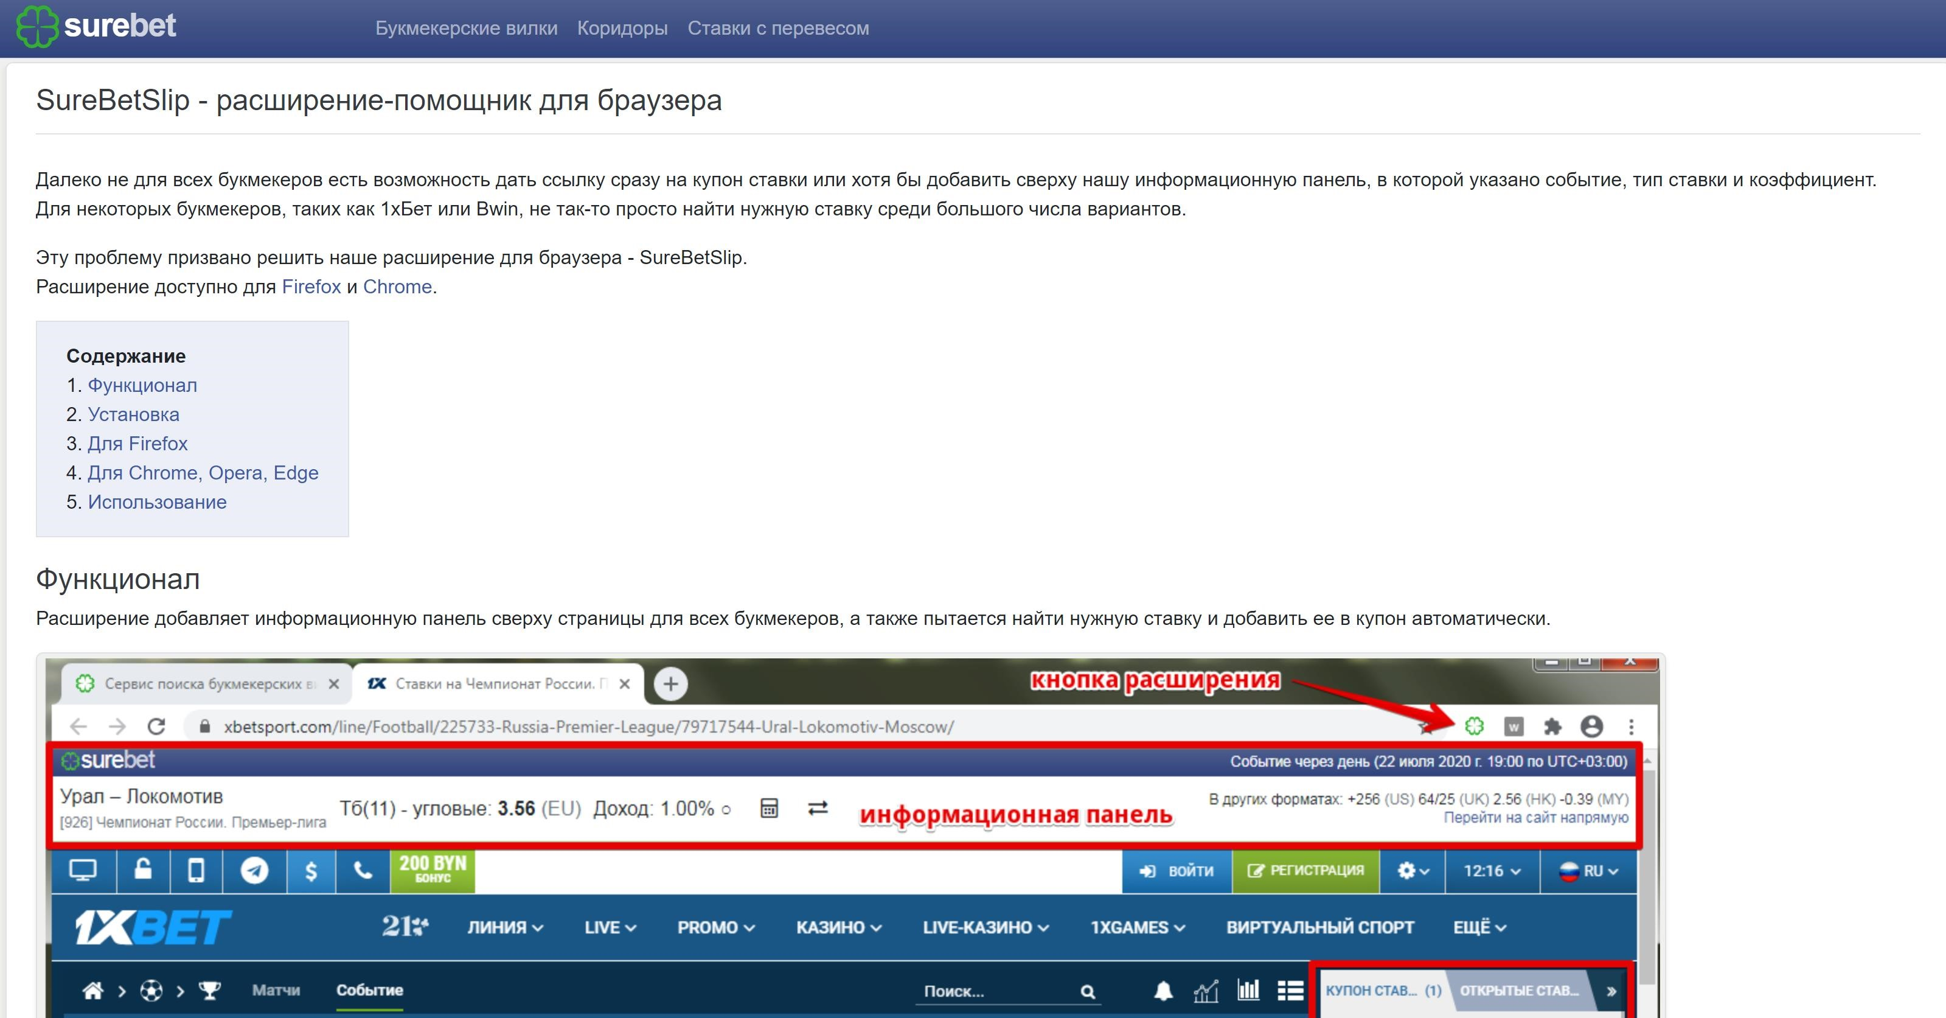Jump to Установка in the contents
This screenshot has height=1018, width=1946.
tap(134, 415)
